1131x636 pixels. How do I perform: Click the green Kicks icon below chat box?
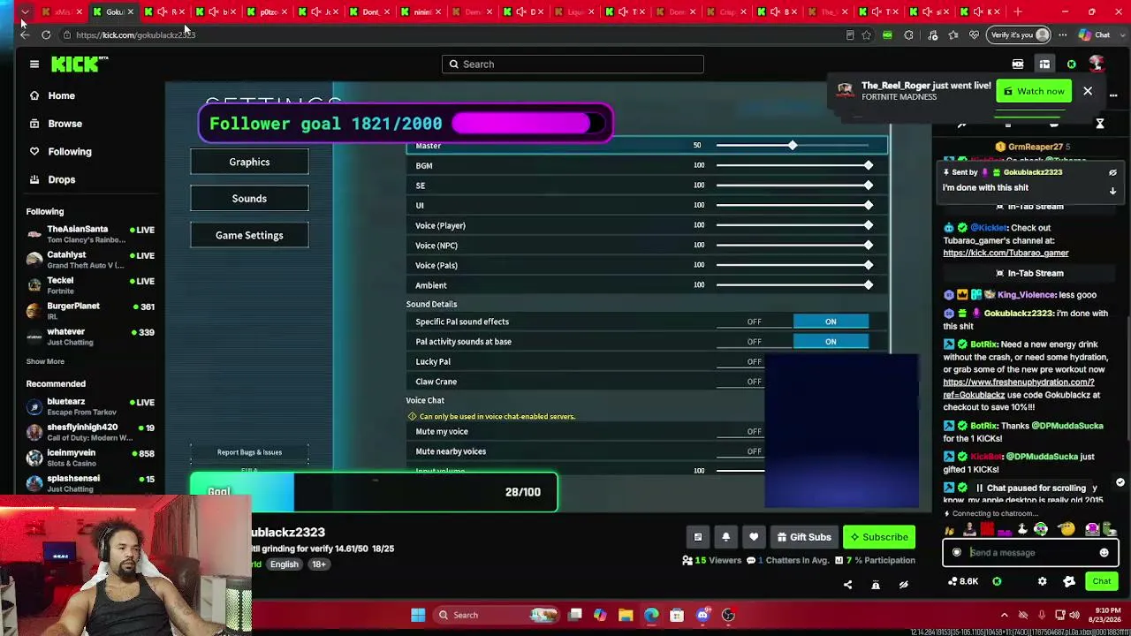(997, 581)
